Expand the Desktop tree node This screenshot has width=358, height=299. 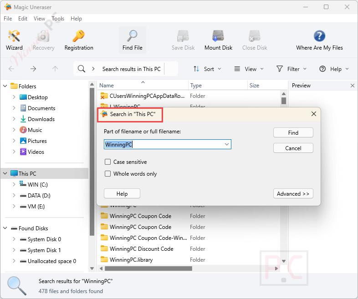point(14,97)
